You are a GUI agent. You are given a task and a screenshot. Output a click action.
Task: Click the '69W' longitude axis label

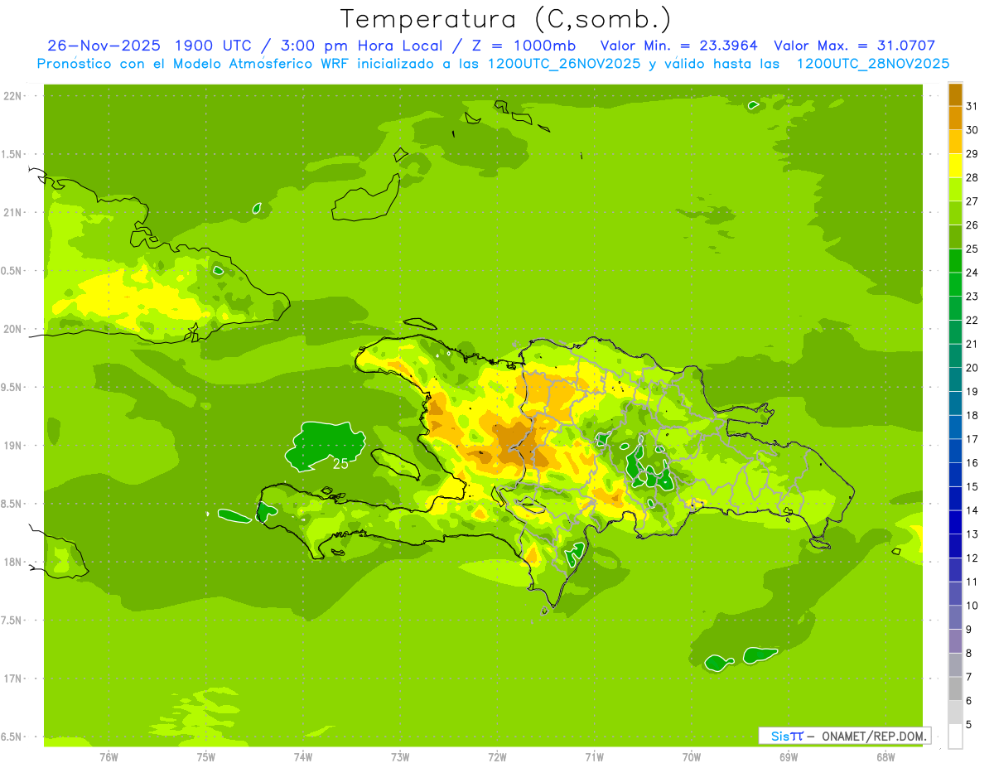coord(789,756)
